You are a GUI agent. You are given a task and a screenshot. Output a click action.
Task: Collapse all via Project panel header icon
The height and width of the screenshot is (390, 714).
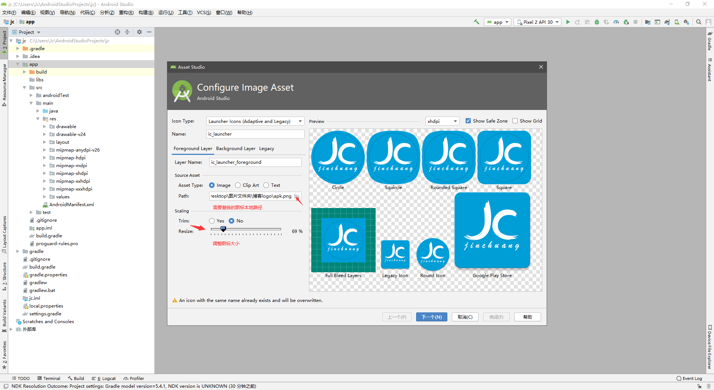click(127, 32)
